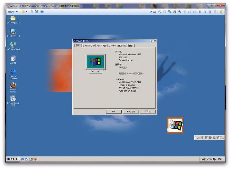Click the IME input mode icon on language bar
The image size is (231, 169).
click(x=198, y=138)
